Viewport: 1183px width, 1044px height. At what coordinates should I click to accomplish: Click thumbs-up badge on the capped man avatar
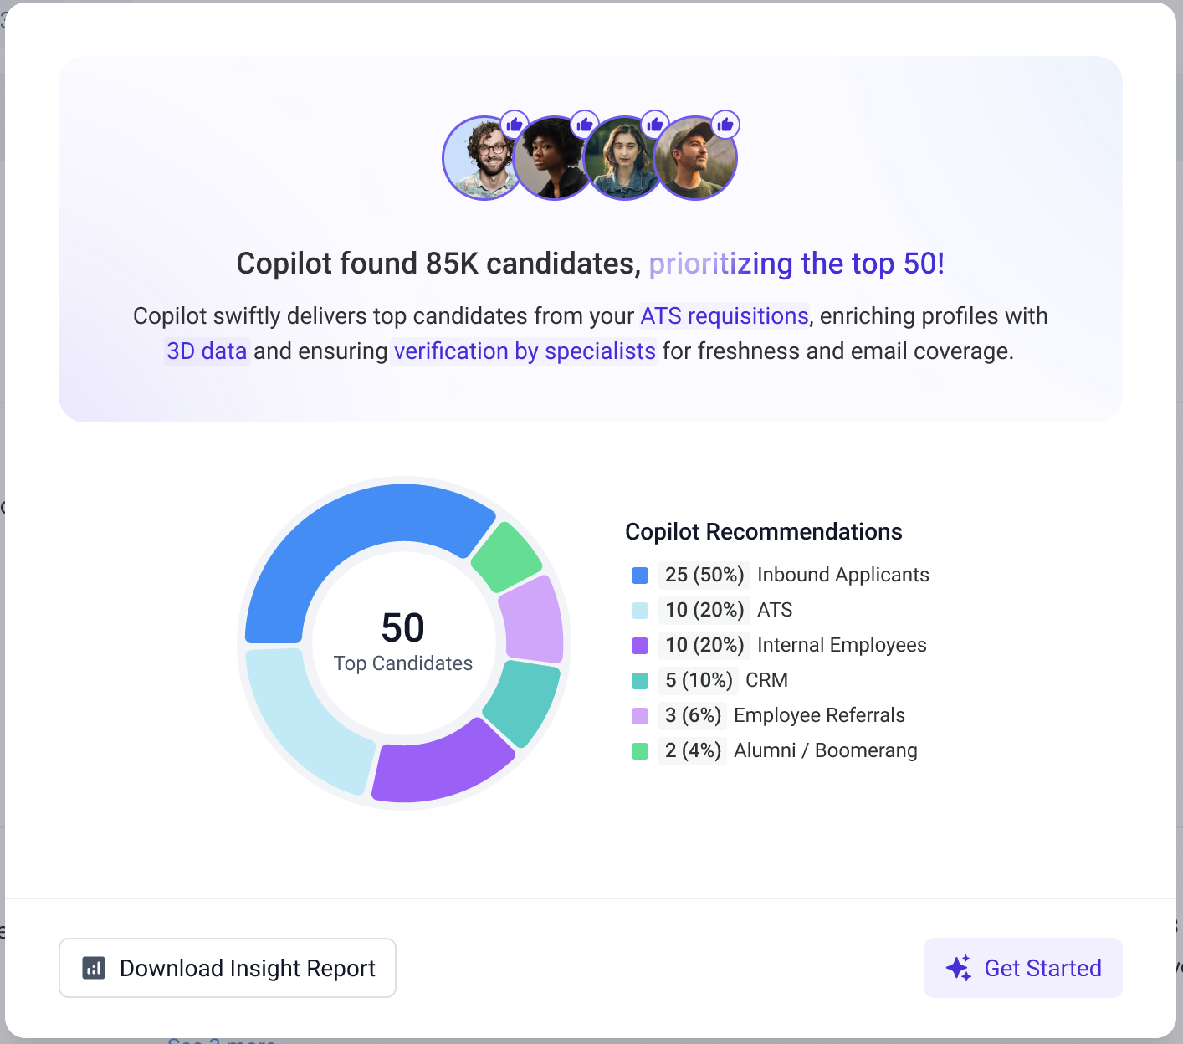(725, 125)
